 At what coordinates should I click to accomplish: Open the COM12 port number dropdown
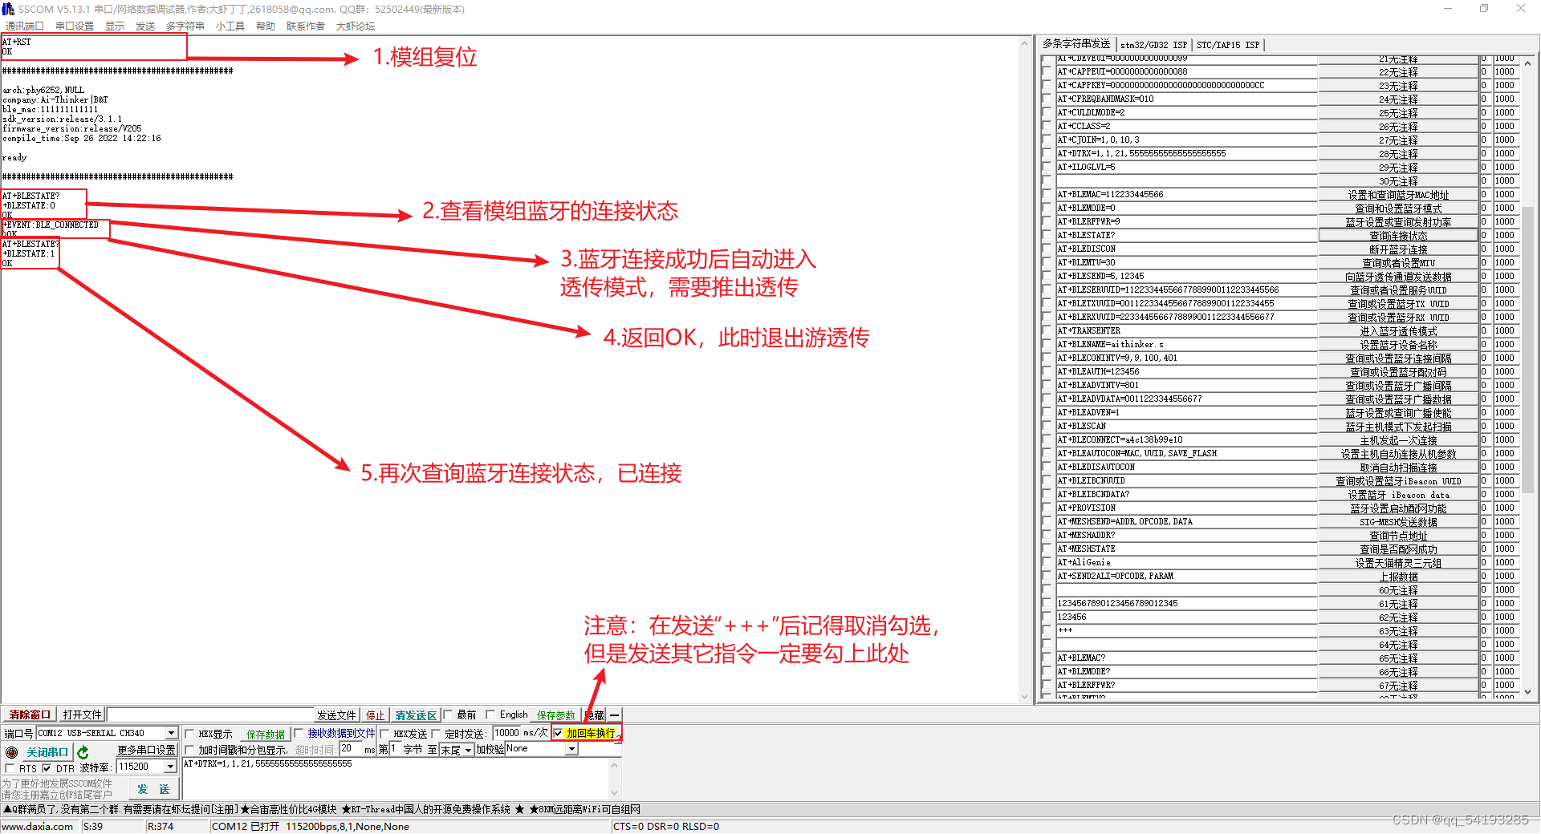click(x=171, y=733)
